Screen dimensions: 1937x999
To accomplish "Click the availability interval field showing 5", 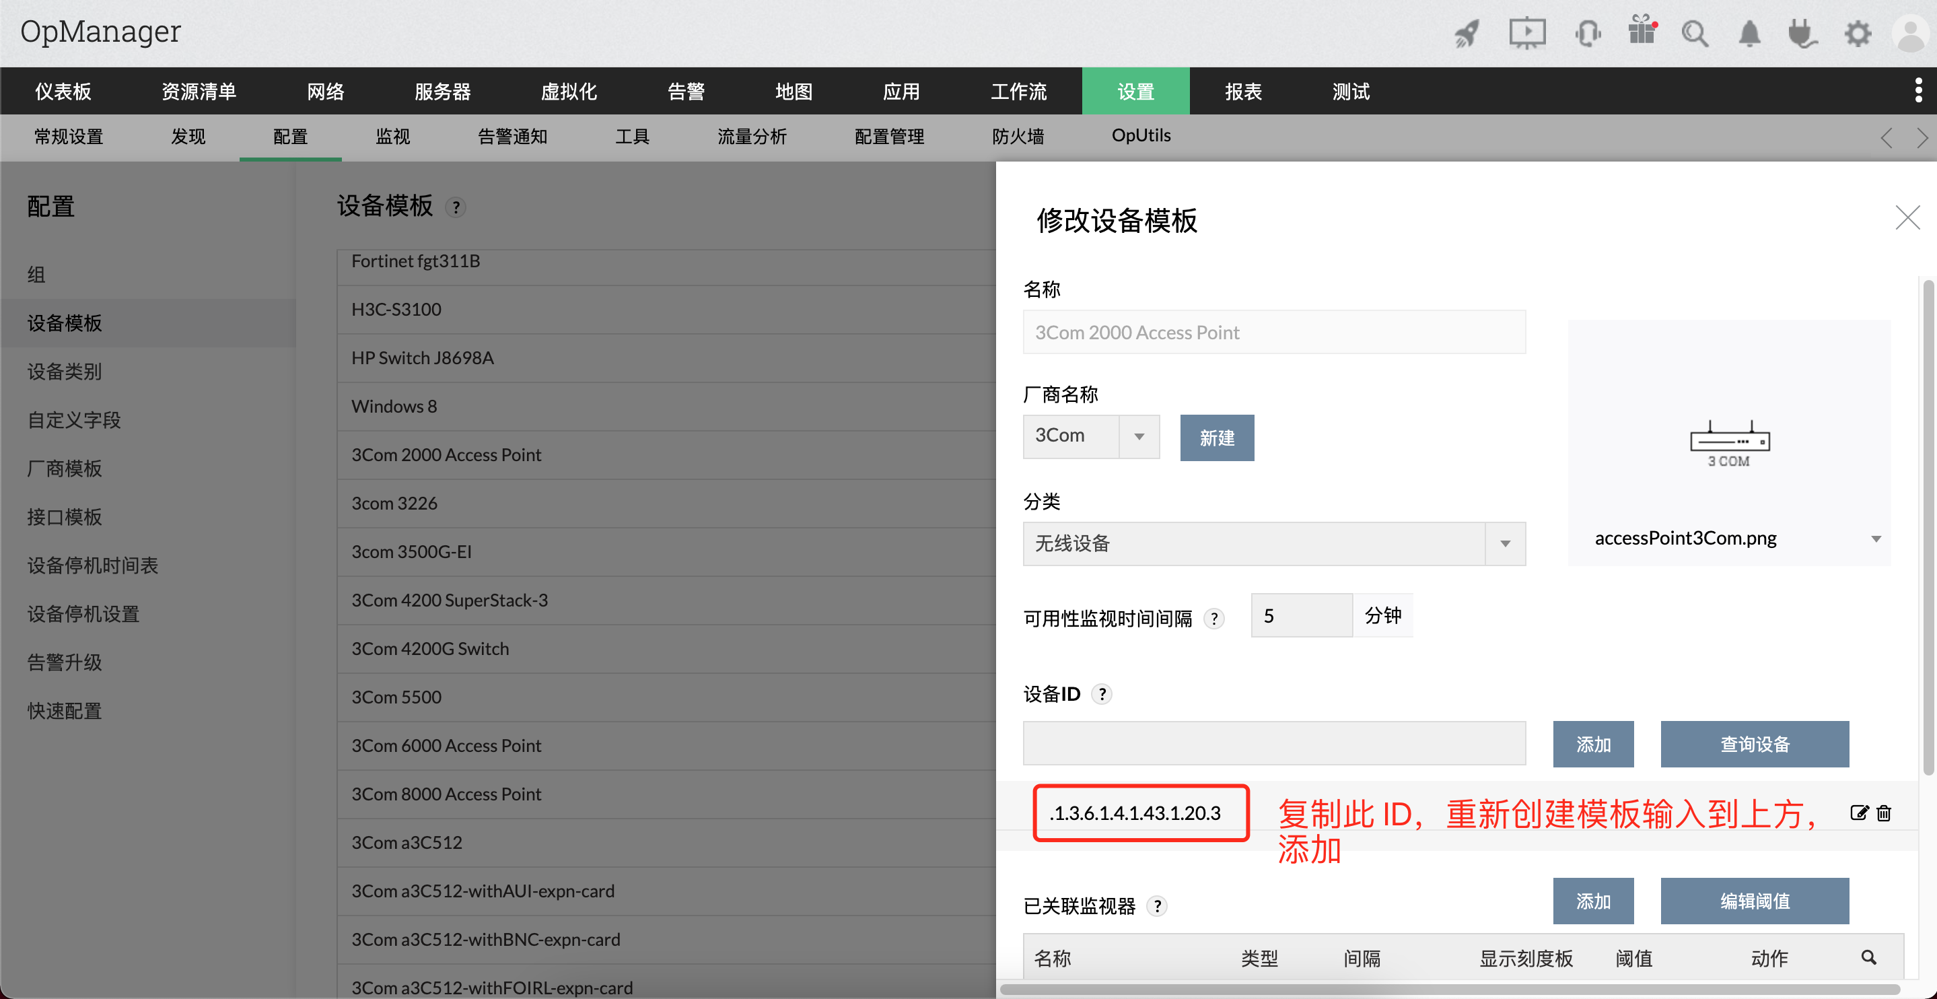I will (x=1302, y=615).
